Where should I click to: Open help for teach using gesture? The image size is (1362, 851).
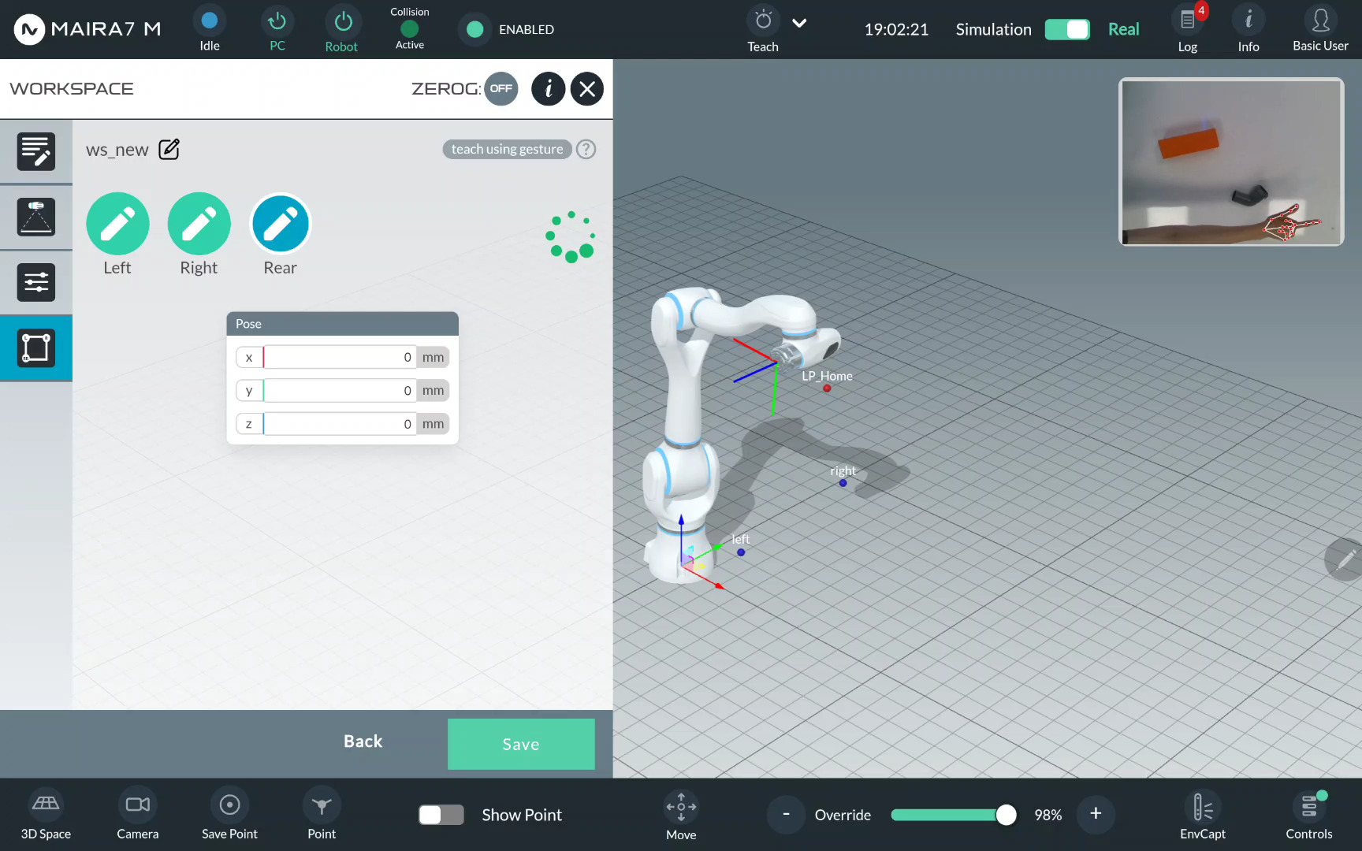point(586,149)
